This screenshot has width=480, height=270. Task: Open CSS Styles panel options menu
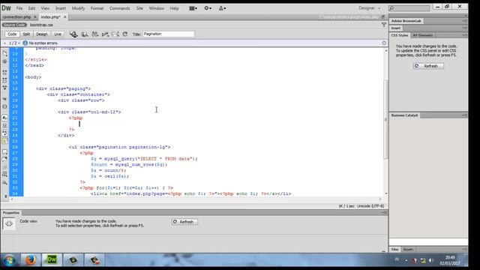pyautogui.click(x=464, y=35)
